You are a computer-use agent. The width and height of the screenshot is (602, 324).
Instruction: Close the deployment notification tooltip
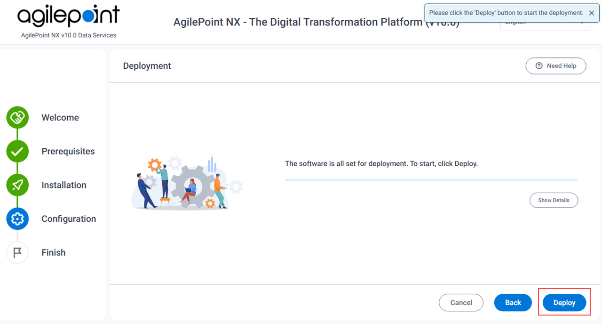pos(592,13)
